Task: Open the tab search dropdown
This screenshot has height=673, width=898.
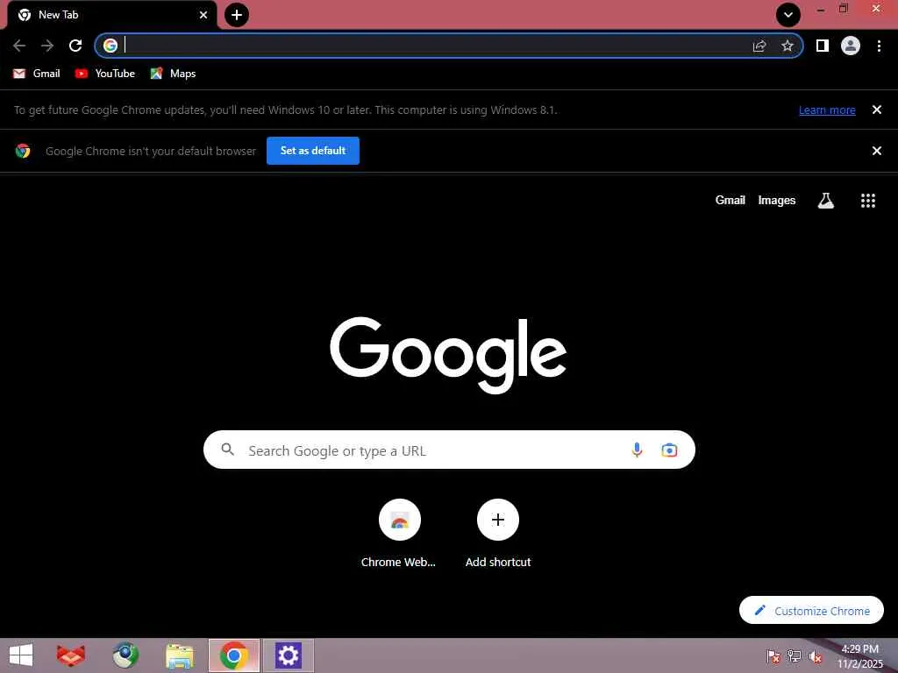Action: (x=788, y=15)
